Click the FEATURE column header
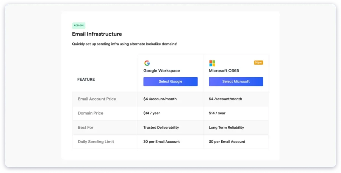This screenshot has width=341, height=173. click(x=86, y=79)
